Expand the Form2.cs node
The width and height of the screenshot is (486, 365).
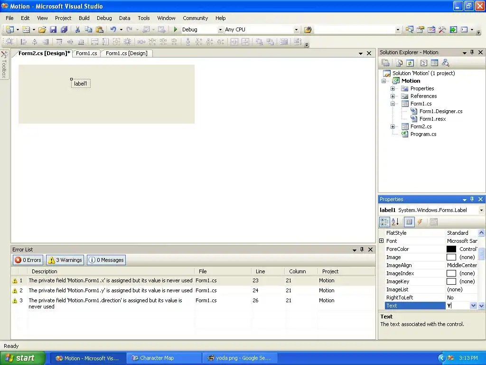click(x=393, y=126)
